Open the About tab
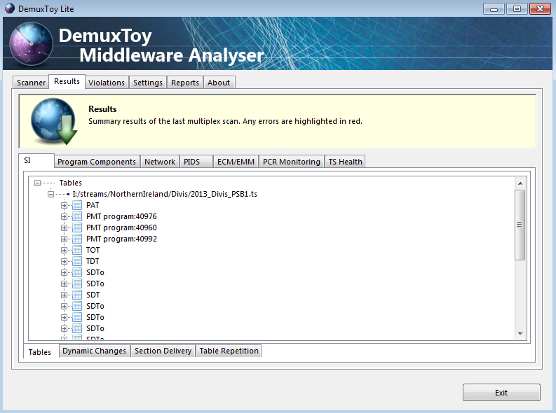The width and height of the screenshot is (556, 413). (x=219, y=83)
